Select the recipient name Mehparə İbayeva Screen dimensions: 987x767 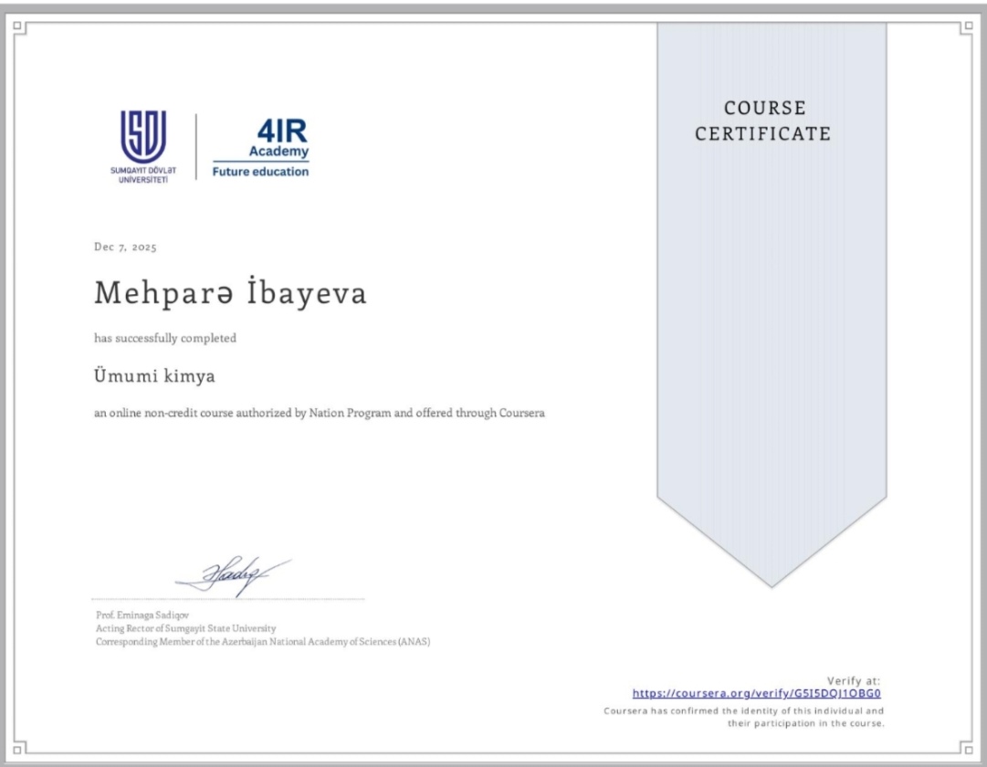click(x=230, y=293)
